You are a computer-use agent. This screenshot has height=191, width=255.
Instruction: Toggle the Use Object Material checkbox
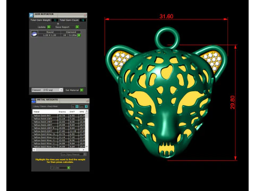pos(84,154)
